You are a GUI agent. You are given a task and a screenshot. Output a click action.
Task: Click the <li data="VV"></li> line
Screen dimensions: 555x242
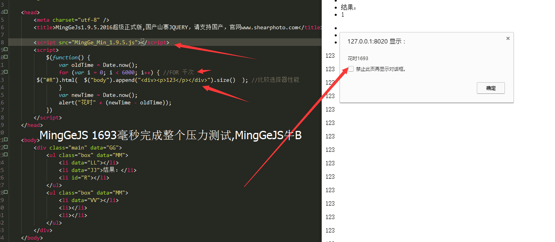click(x=89, y=200)
